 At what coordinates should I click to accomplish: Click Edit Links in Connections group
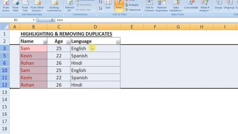(83, 10)
